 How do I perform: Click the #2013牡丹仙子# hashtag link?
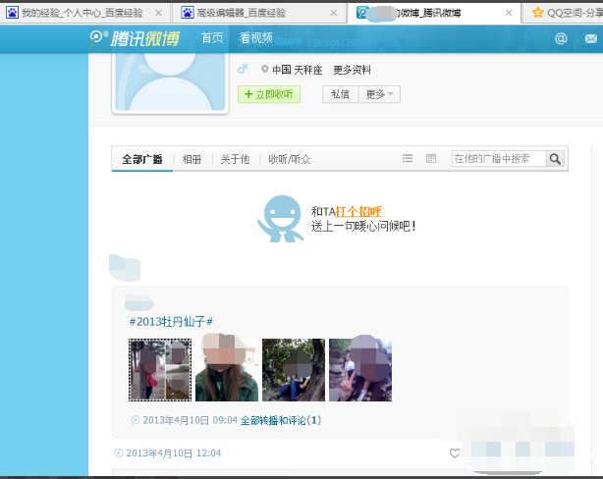(x=172, y=322)
